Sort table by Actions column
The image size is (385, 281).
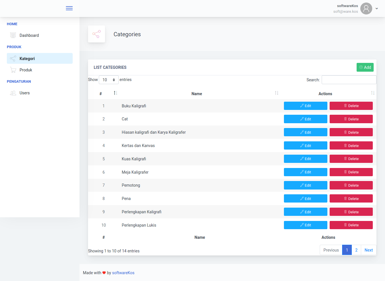pyautogui.click(x=328, y=93)
